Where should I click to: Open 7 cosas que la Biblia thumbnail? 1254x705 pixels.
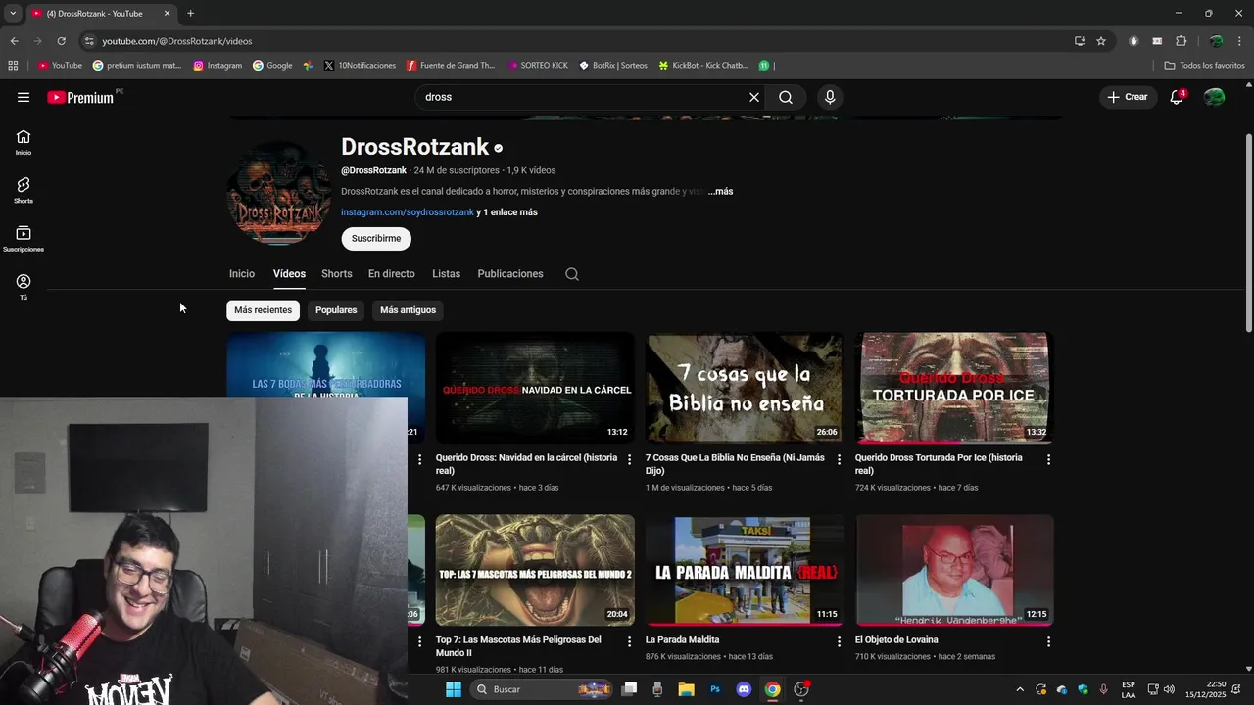click(x=745, y=388)
